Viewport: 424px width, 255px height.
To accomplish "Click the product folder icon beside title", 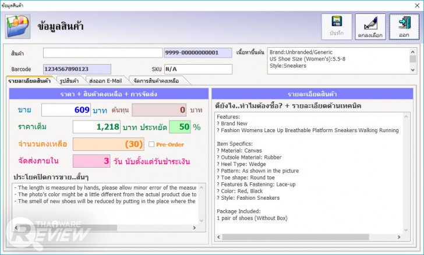I will 17,27.
